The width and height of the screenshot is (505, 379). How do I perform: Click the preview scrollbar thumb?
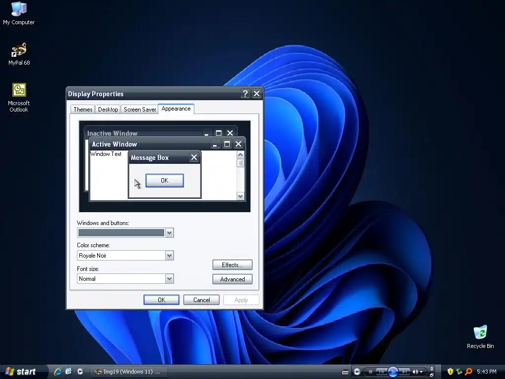(240, 163)
